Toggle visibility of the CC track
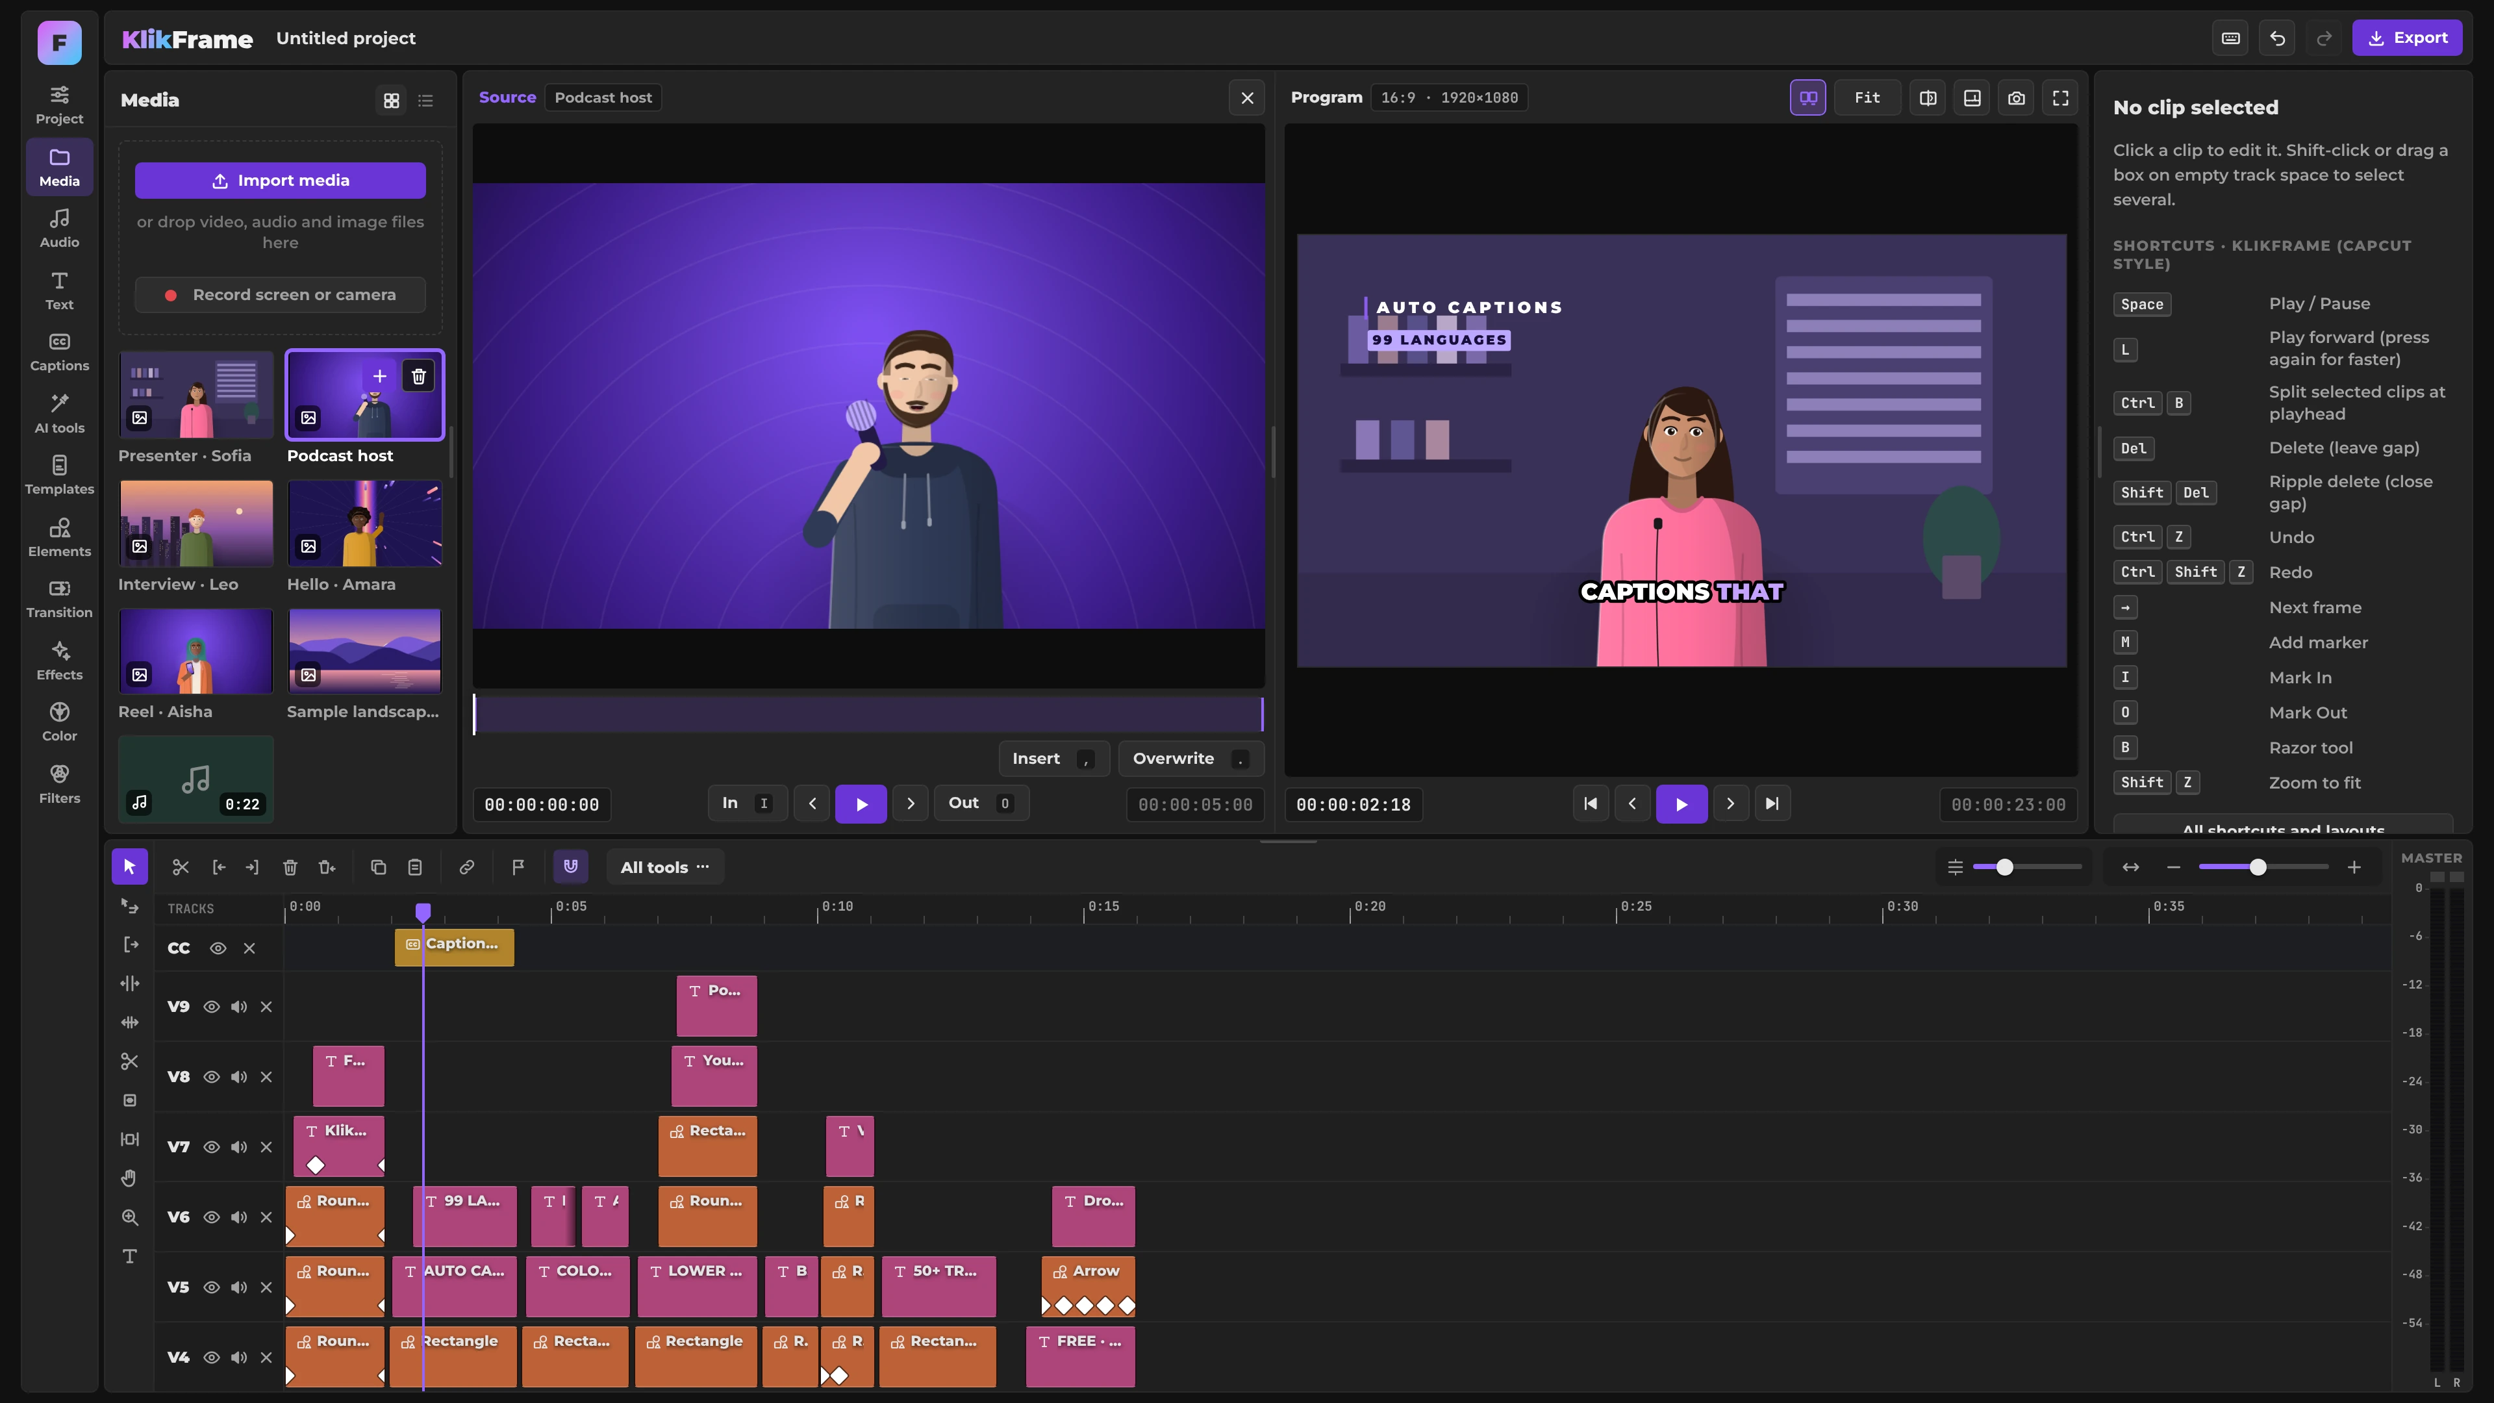Image resolution: width=2494 pixels, height=1403 pixels. (218, 948)
